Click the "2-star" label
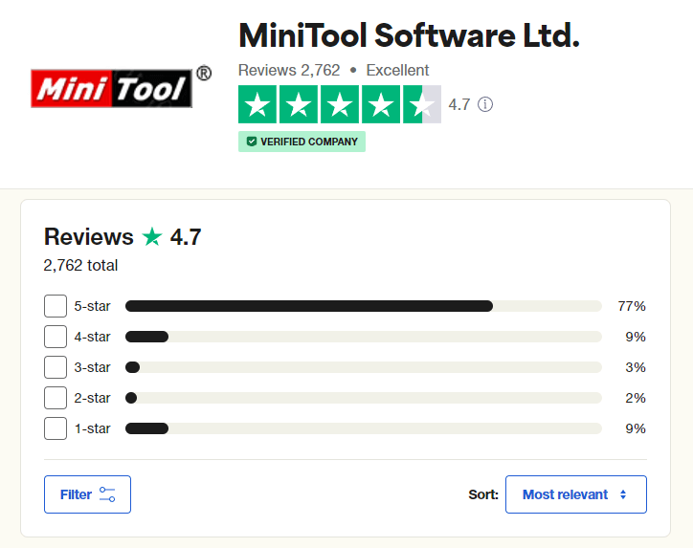 92,398
